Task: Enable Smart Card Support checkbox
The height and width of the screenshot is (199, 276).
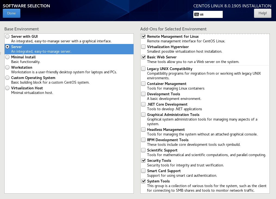Action: point(144,171)
